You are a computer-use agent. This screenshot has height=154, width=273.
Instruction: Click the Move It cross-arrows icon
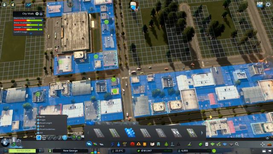pos(263,145)
